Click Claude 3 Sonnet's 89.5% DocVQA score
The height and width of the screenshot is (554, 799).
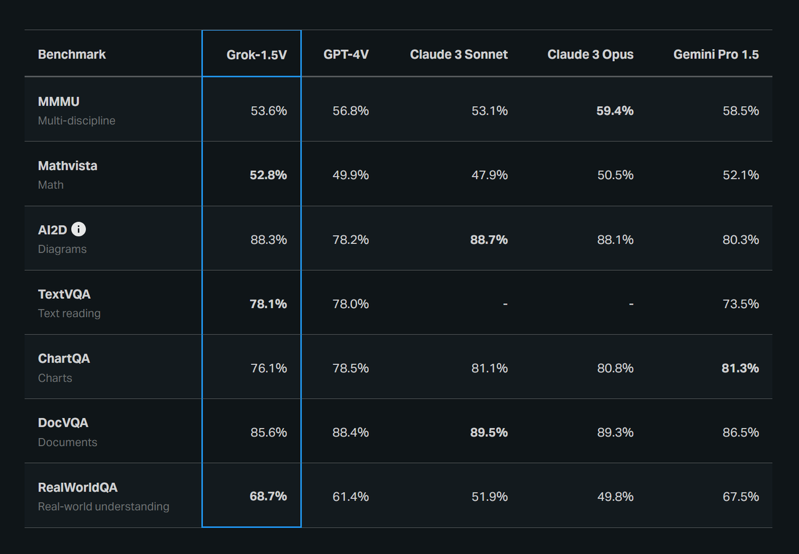click(x=489, y=432)
